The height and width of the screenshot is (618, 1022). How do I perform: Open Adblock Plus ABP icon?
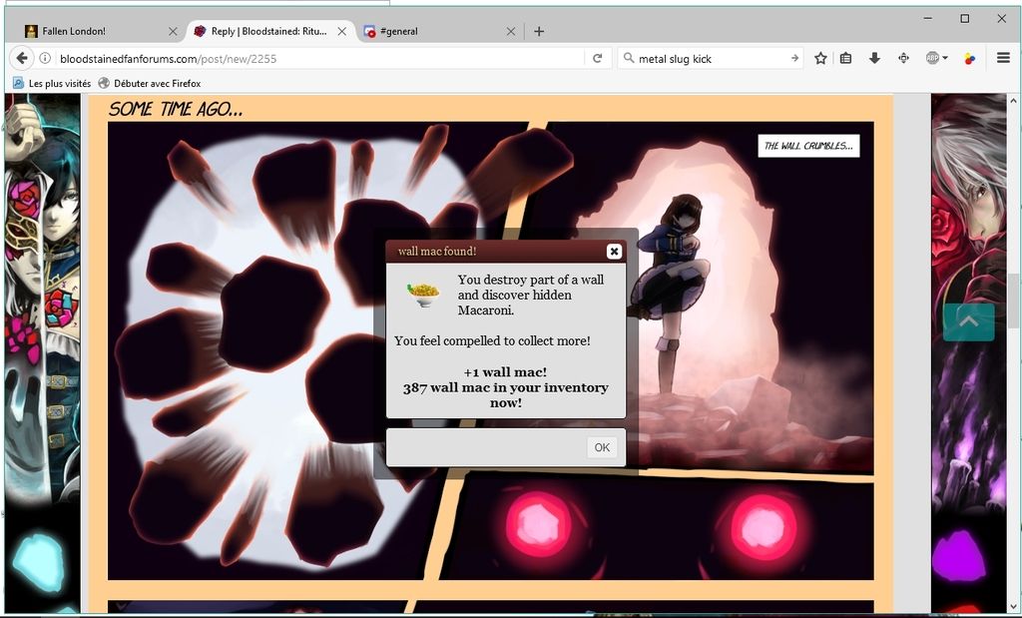933,58
